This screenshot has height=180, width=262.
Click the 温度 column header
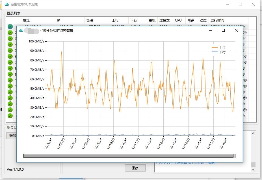click(203, 20)
